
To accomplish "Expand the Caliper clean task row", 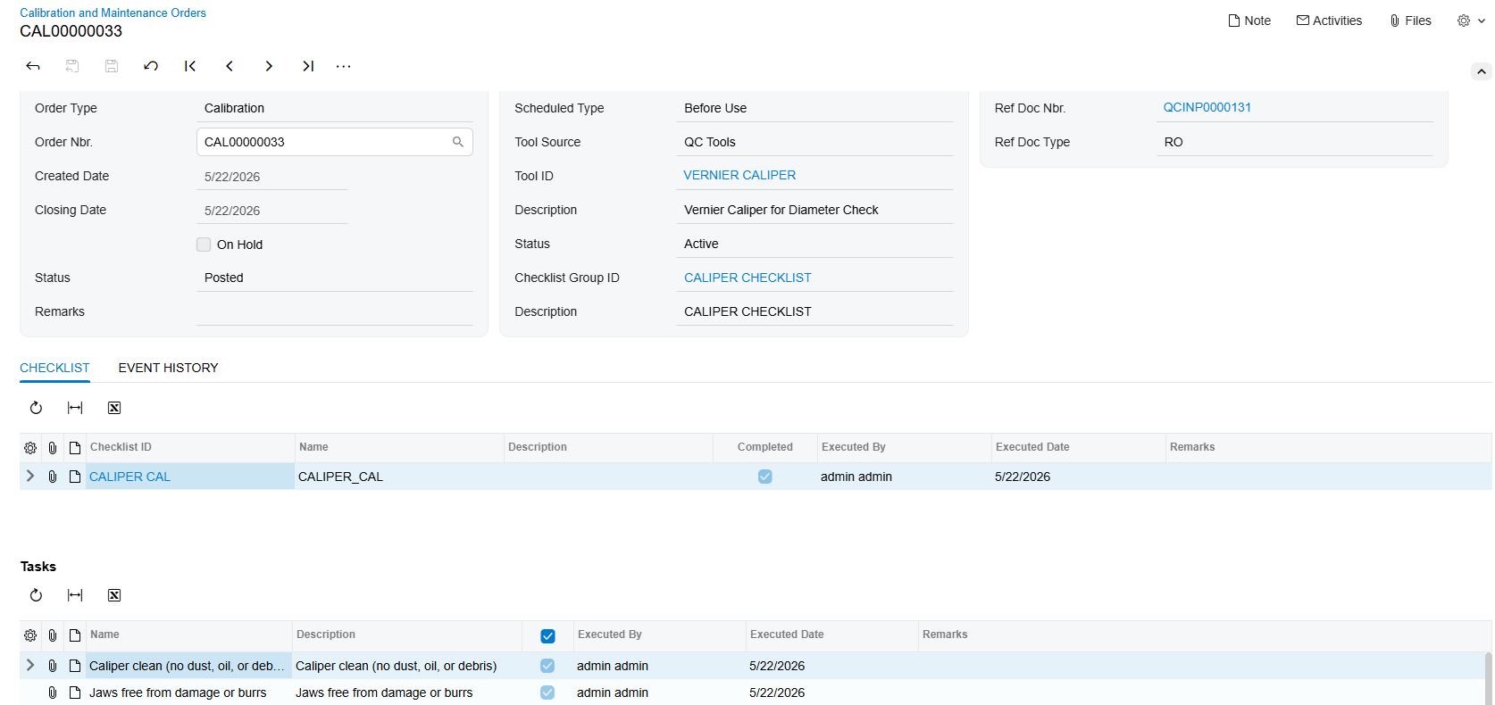I will pos(30,665).
